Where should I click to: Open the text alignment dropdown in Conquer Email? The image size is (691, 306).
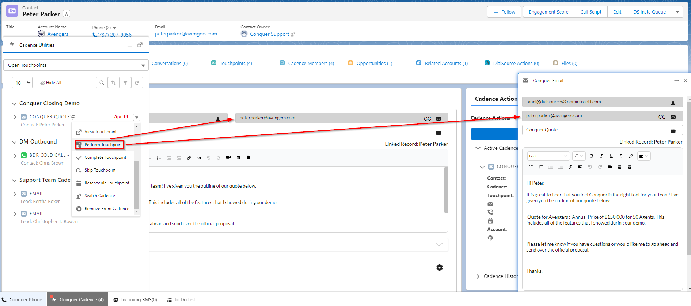click(x=644, y=156)
